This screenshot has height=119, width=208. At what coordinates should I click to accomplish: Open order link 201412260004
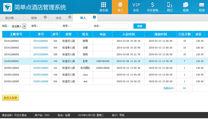(41, 55)
